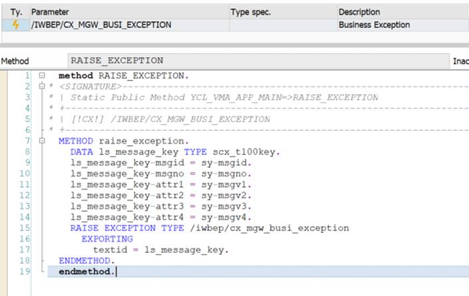Click the text 'method RAISE_EXCEPTION.' on line 1
This screenshot has width=469, height=296.
124,76
